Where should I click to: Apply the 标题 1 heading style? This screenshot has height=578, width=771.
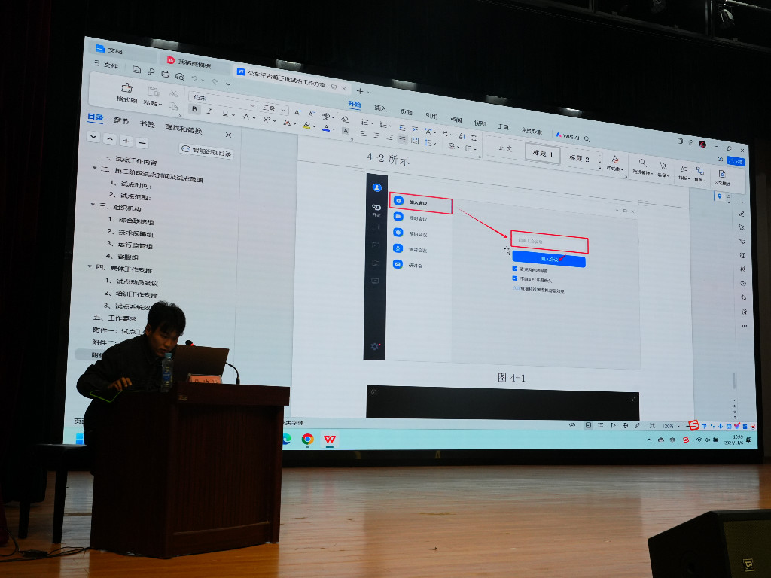(x=543, y=154)
